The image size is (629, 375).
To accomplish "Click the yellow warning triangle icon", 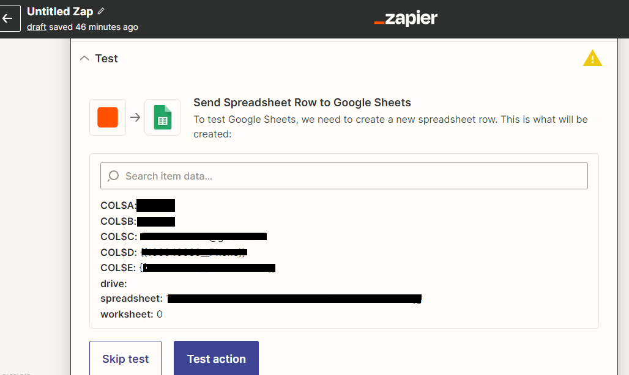I will coord(592,59).
